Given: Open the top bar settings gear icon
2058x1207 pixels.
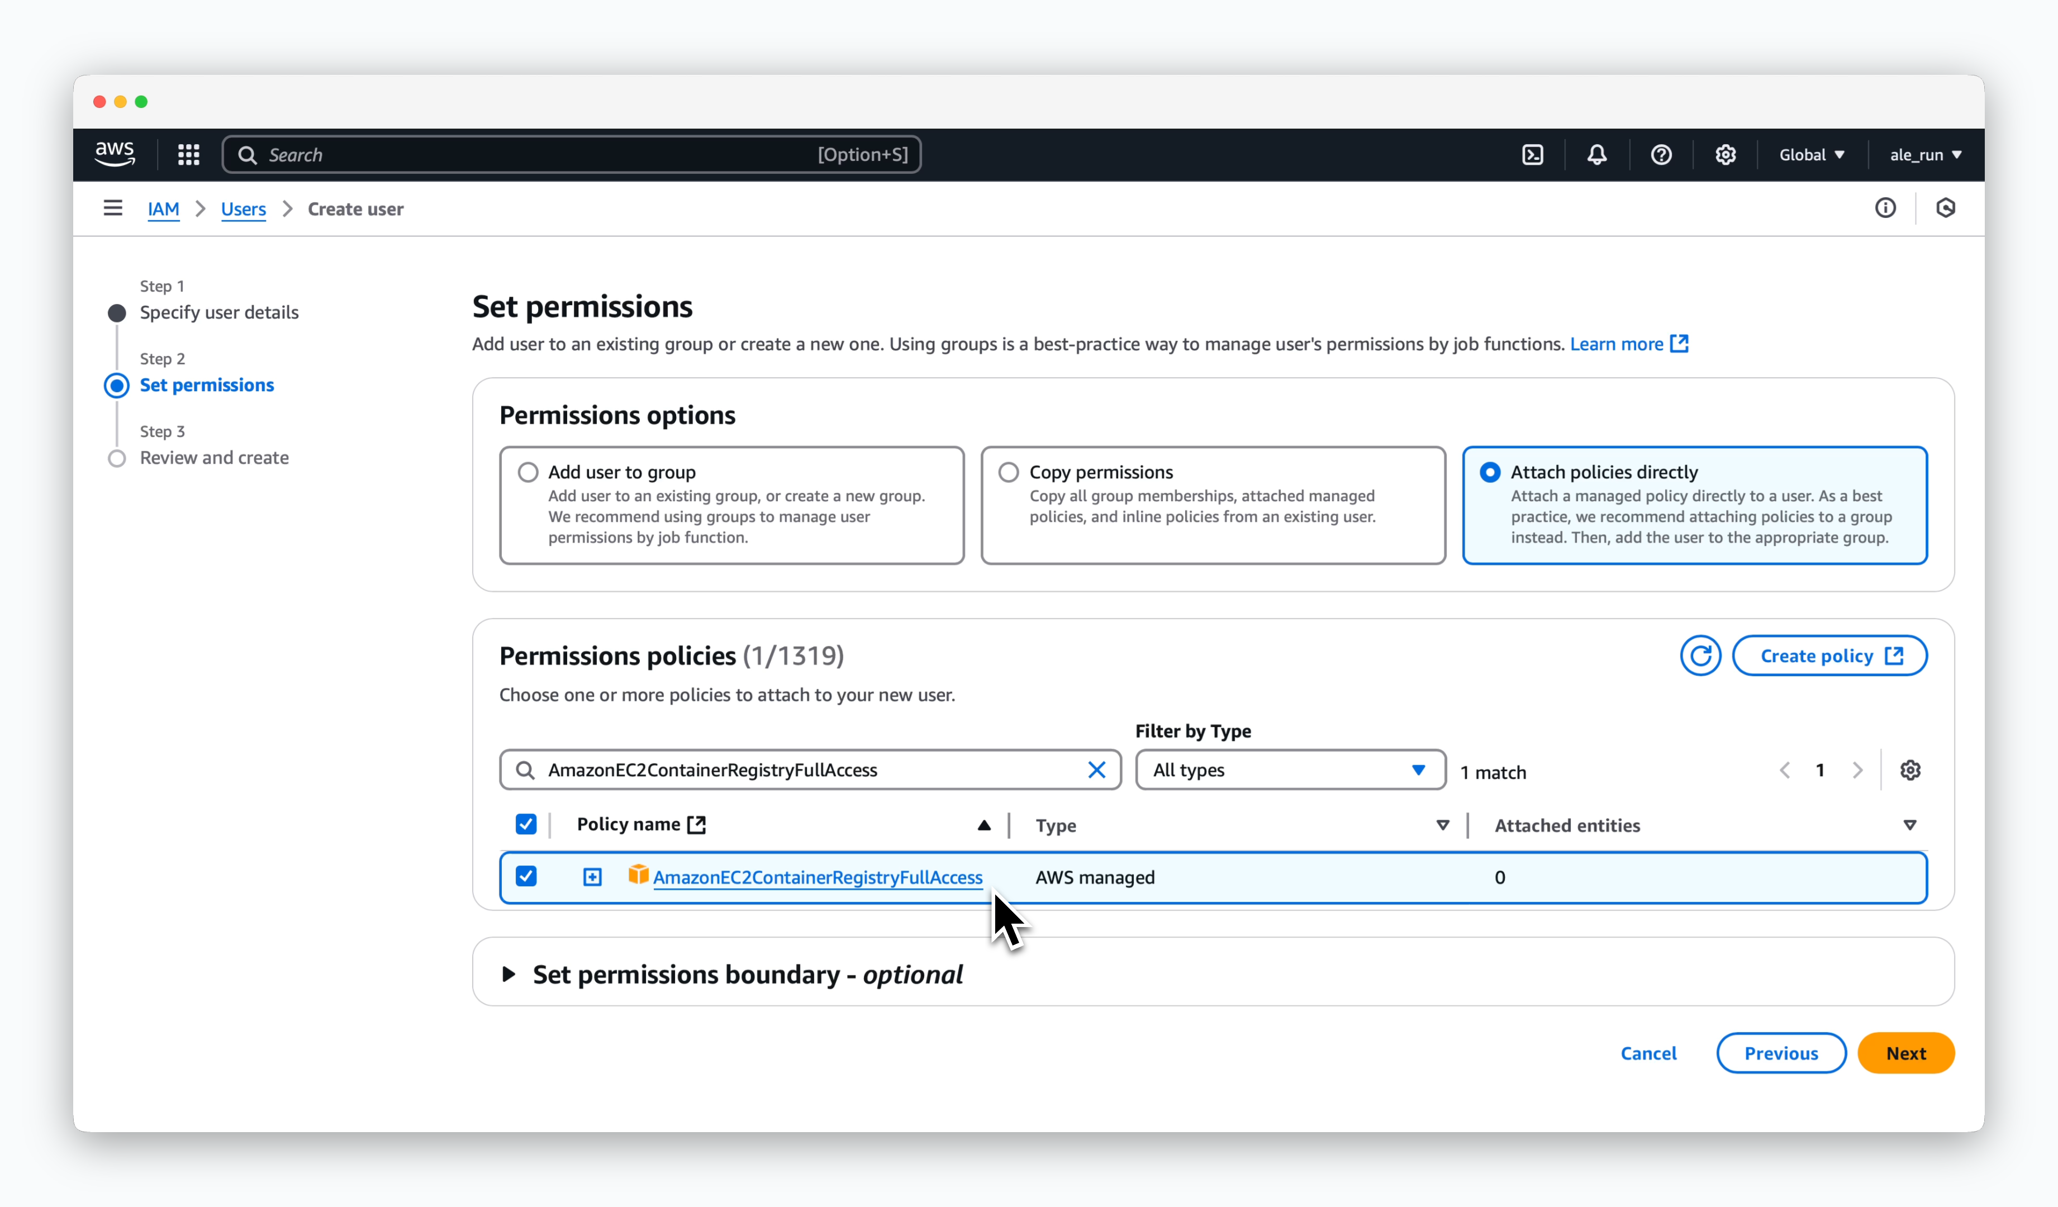Looking at the screenshot, I should pyautogui.click(x=1725, y=154).
